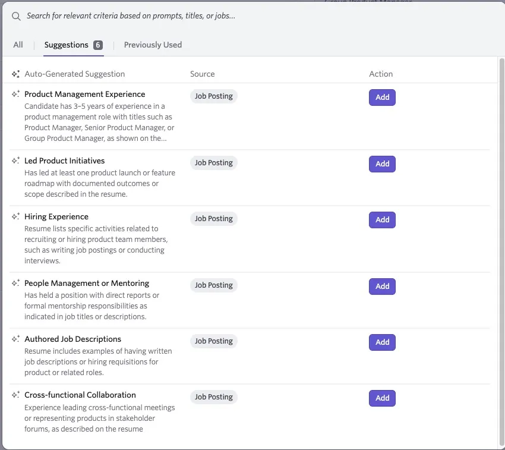Image resolution: width=505 pixels, height=450 pixels.
Task: Add the Authored Job Descriptions criterion
Action: (382, 342)
